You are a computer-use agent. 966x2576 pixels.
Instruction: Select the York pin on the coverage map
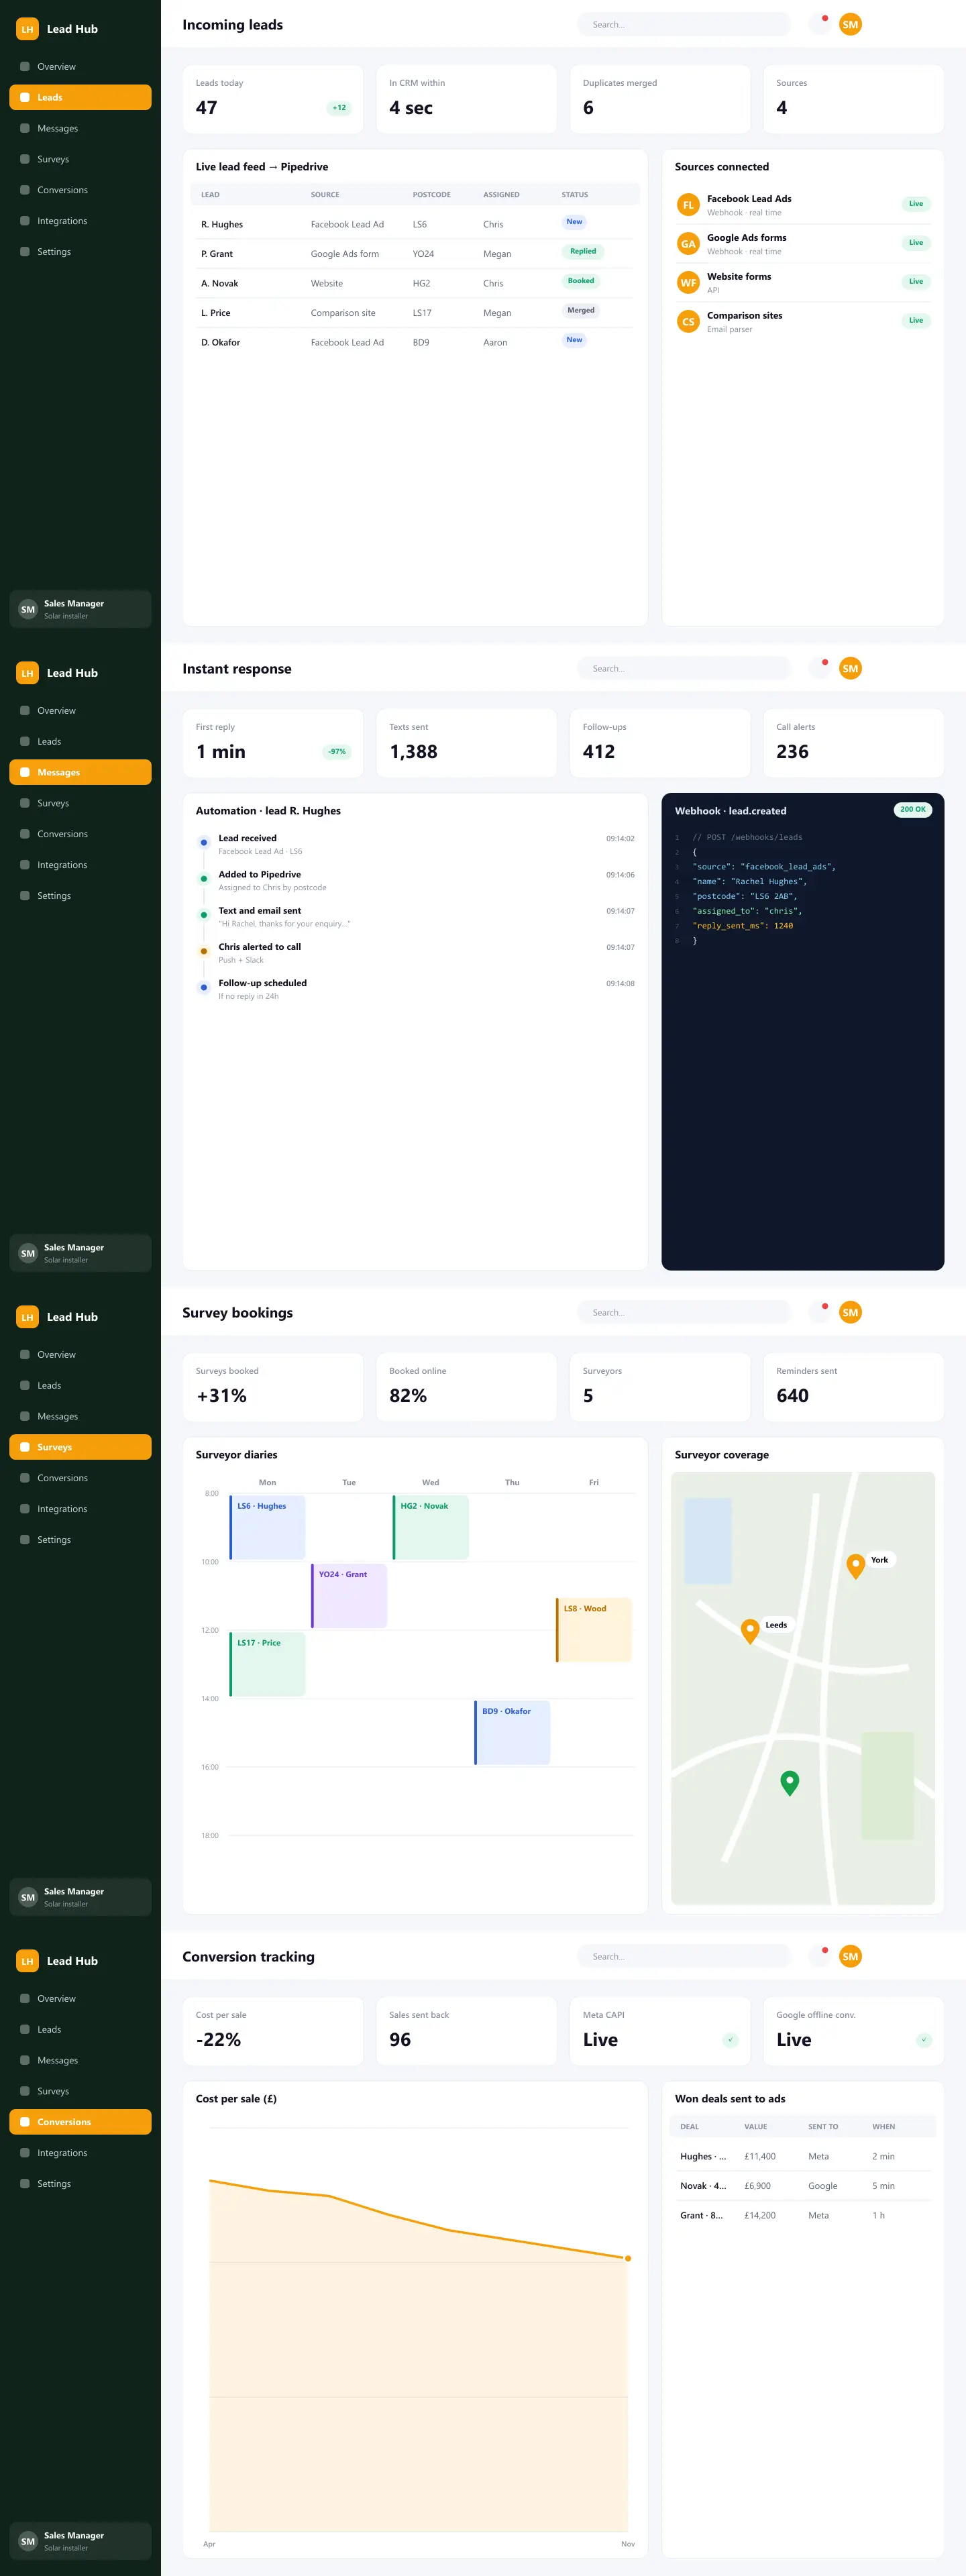click(855, 1566)
